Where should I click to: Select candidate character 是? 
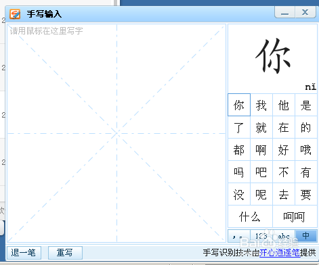306,105
